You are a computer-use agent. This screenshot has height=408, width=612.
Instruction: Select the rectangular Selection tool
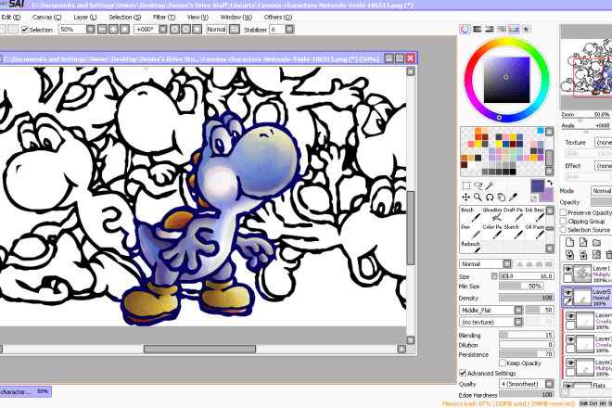pyautogui.click(x=466, y=185)
